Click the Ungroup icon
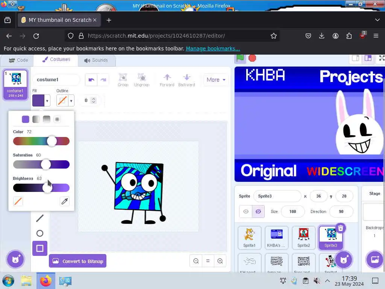 [142, 80]
